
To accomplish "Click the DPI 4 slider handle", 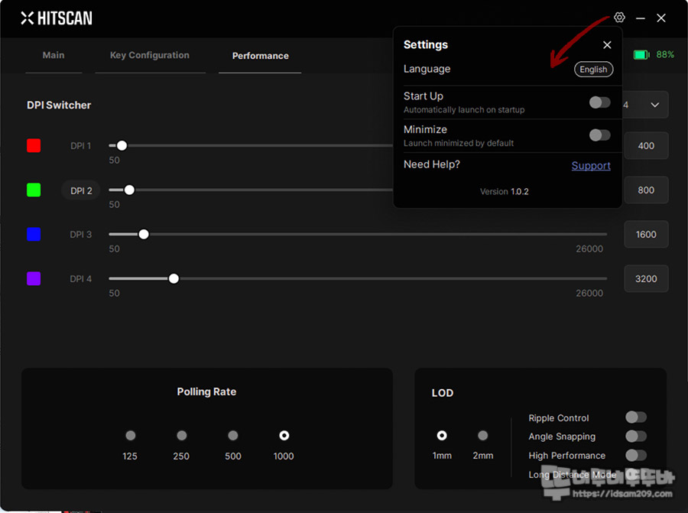I will tap(174, 278).
